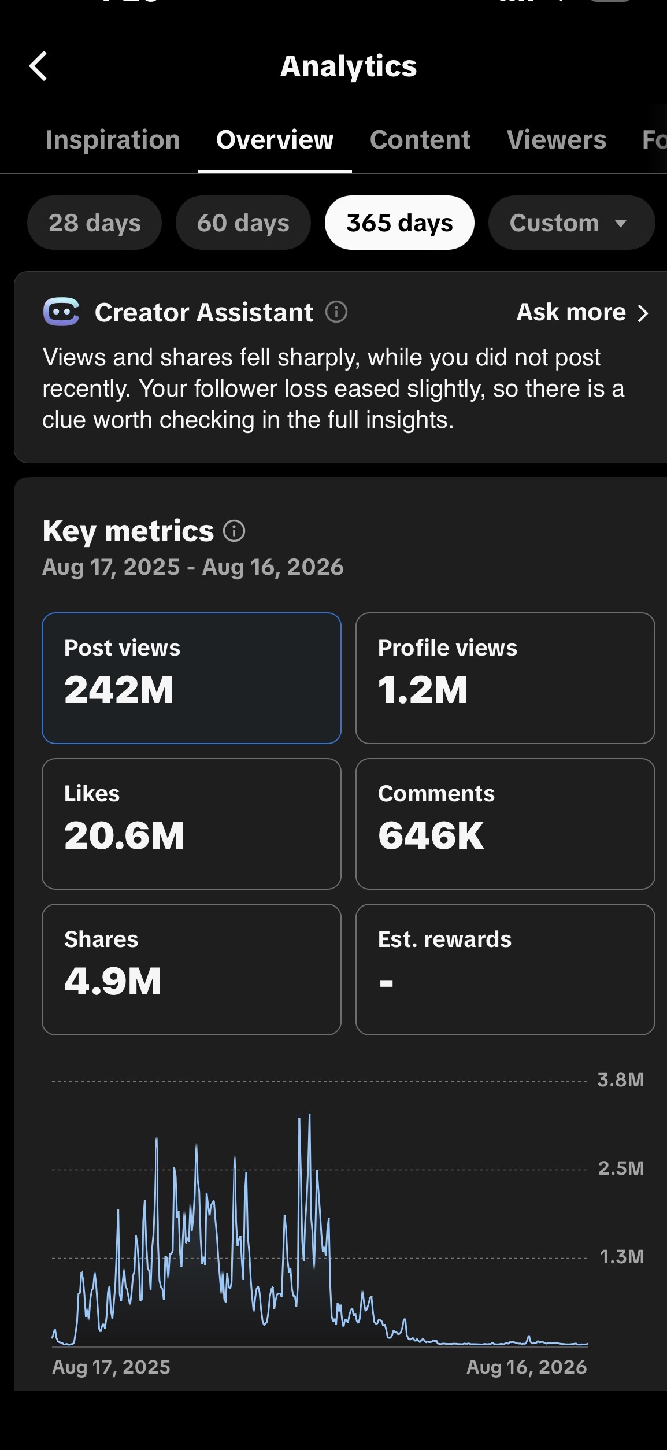Select the 365 days filter
The image size is (667, 1450).
tap(399, 223)
